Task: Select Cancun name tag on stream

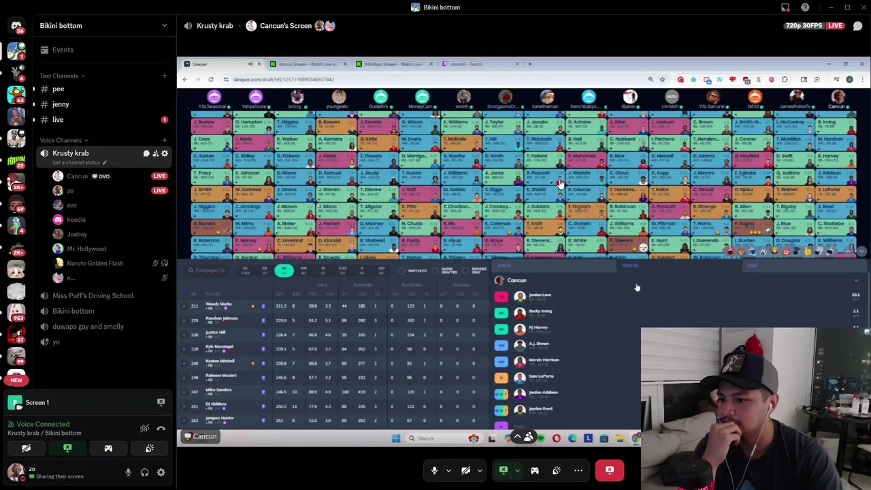Action: pos(201,437)
